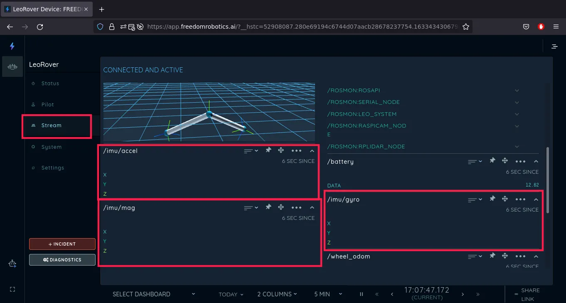
Task: Open more options for /imu/gyro panel
Action: pos(520,200)
